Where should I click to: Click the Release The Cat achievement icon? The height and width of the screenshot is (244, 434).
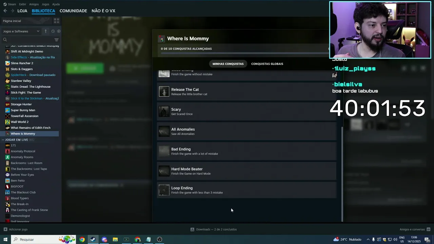[164, 91]
